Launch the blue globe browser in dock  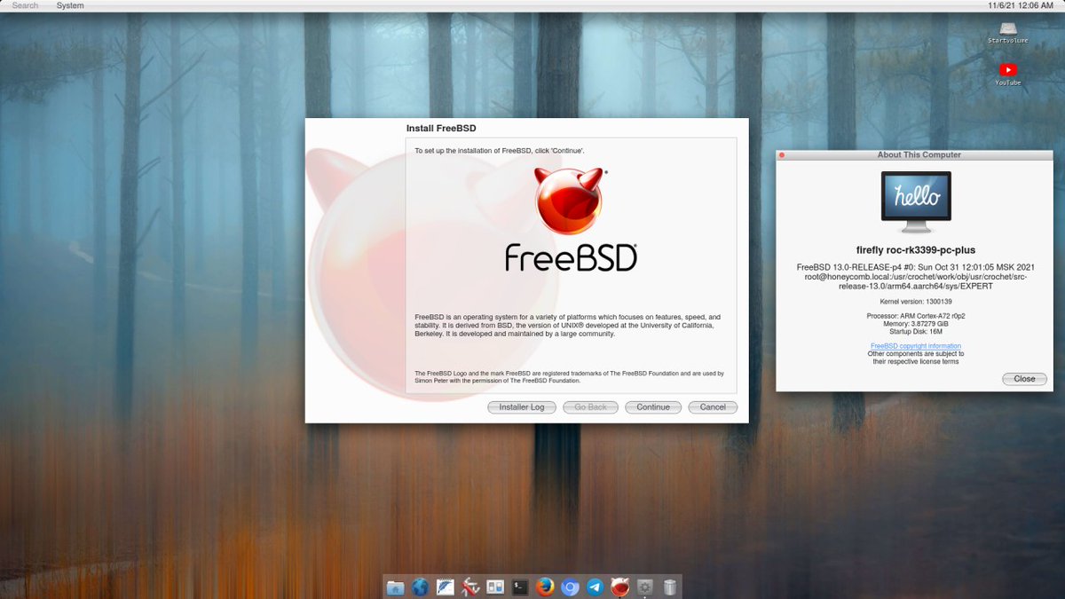point(421,587)
